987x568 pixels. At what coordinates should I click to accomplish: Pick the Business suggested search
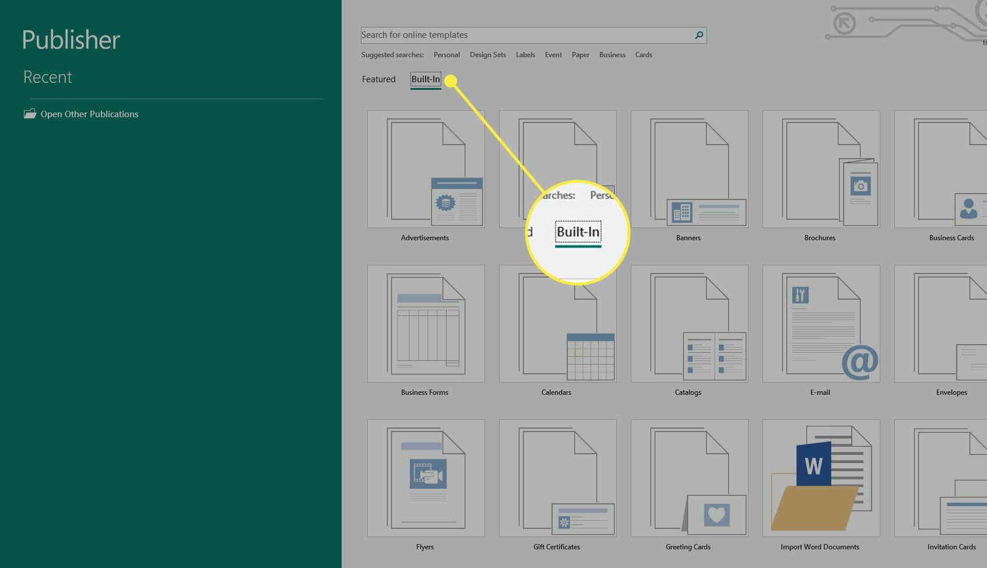[612, 55]
